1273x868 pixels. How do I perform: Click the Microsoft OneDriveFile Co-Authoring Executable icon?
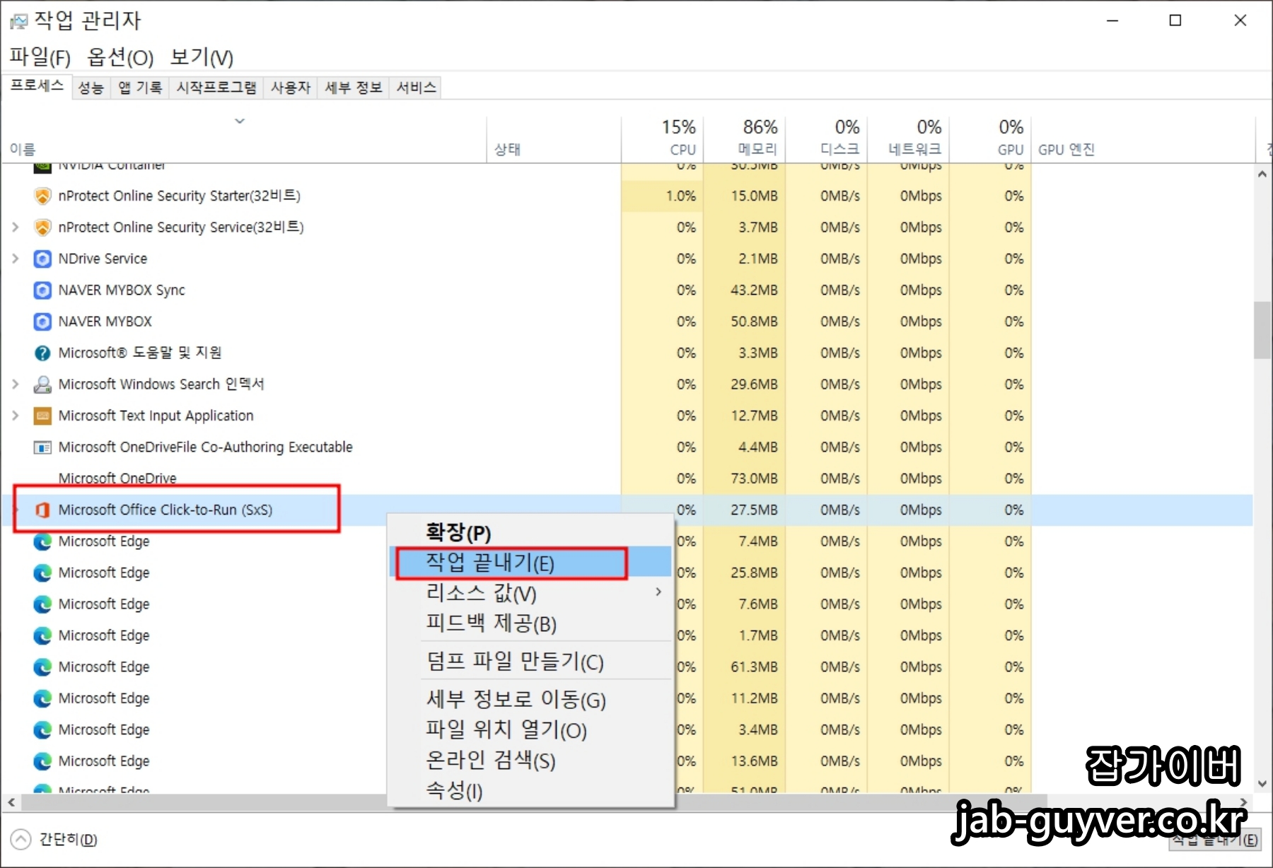(42, 447)
